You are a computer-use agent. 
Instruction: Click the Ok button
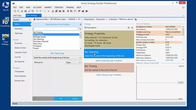click(x=61, y=99)
